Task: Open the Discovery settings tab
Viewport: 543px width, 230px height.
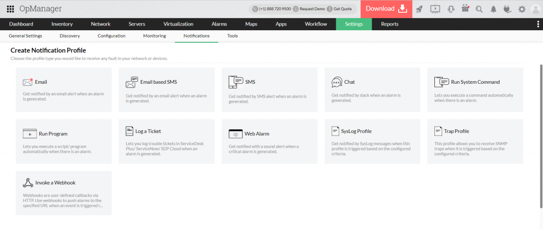Action: pos(70,36)
